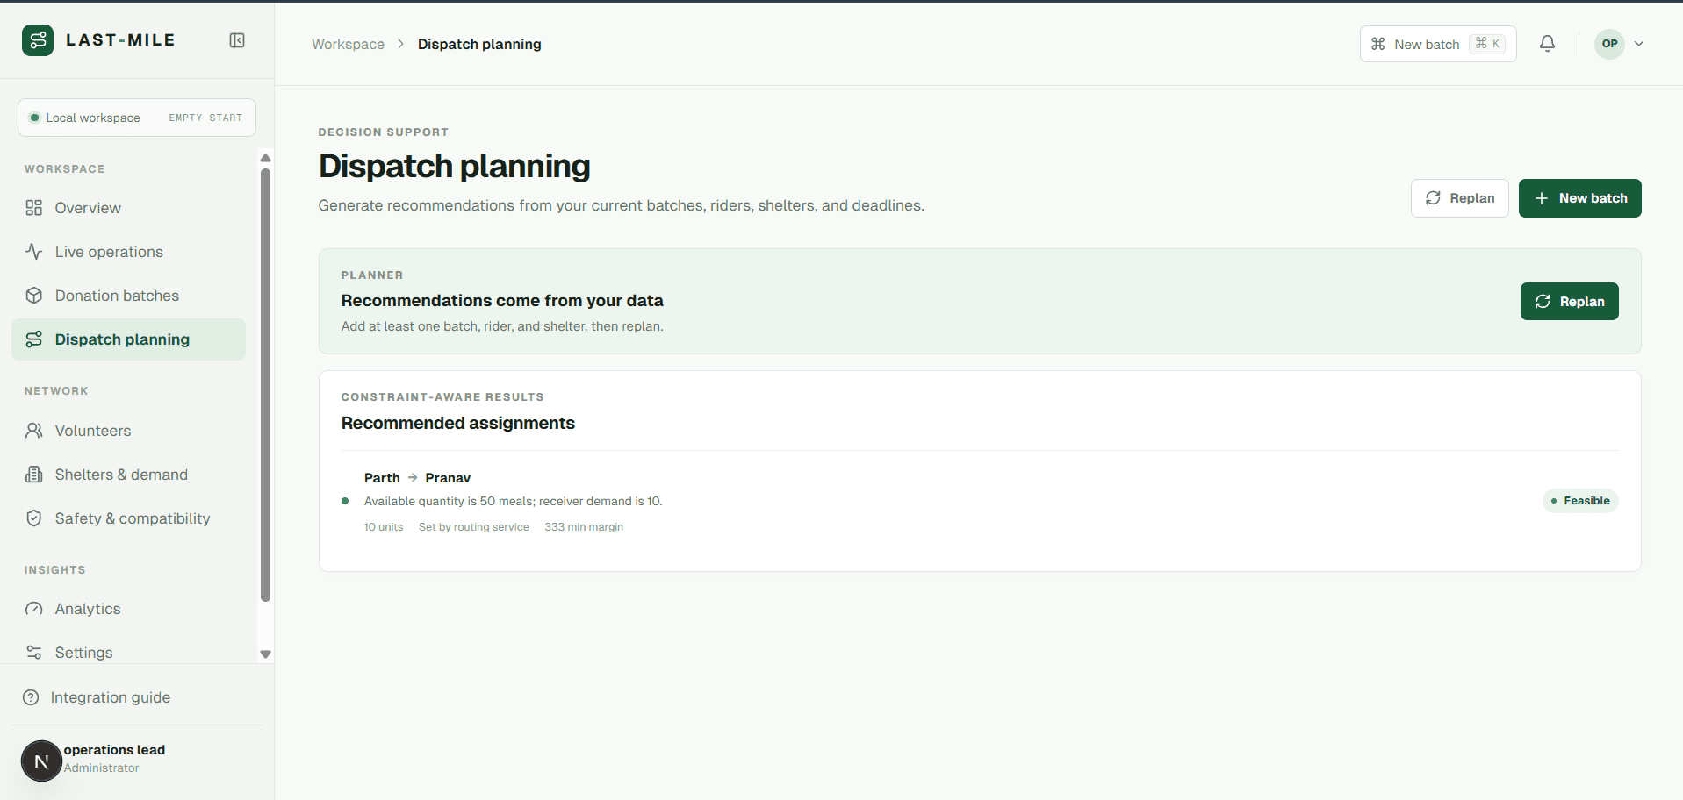Click the Set by routing service tag
This screenshot has height=800, width=1683.
click(x=474, y=527)
